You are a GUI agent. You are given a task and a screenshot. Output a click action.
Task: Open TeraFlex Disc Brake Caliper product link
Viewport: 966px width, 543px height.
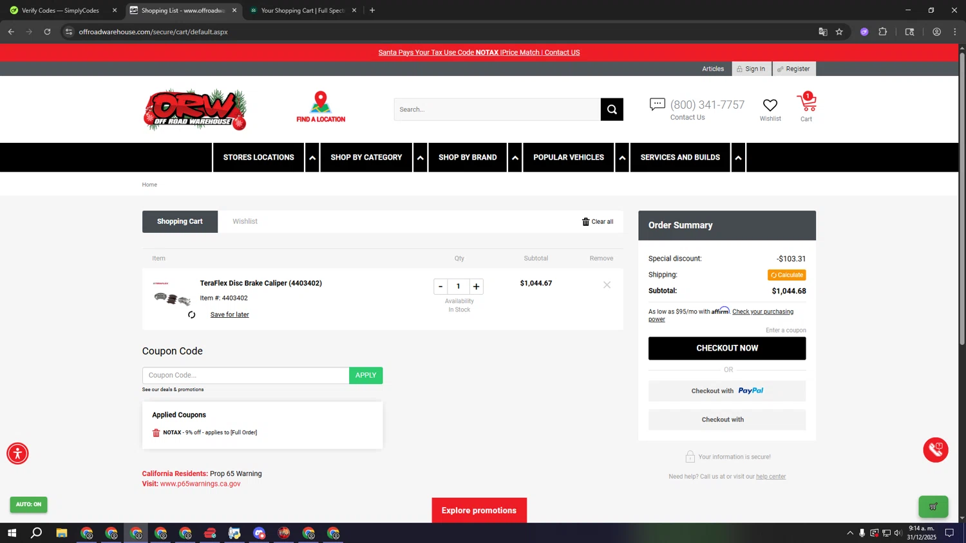[x=261, y=283]
